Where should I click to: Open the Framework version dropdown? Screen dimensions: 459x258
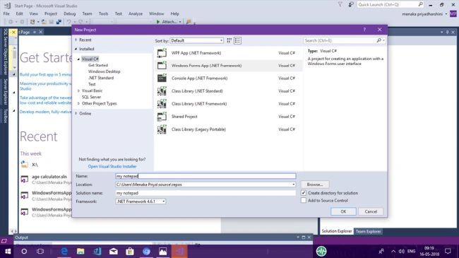141,201
